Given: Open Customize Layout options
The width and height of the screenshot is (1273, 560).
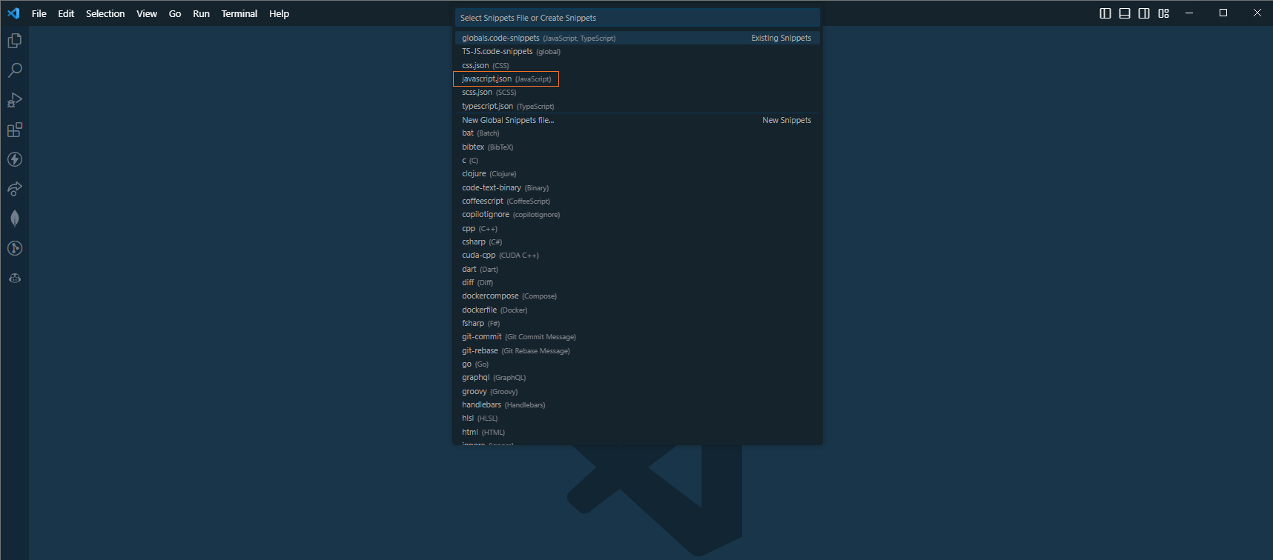Looking at the screenshot, I should (x=1163, y=13).
